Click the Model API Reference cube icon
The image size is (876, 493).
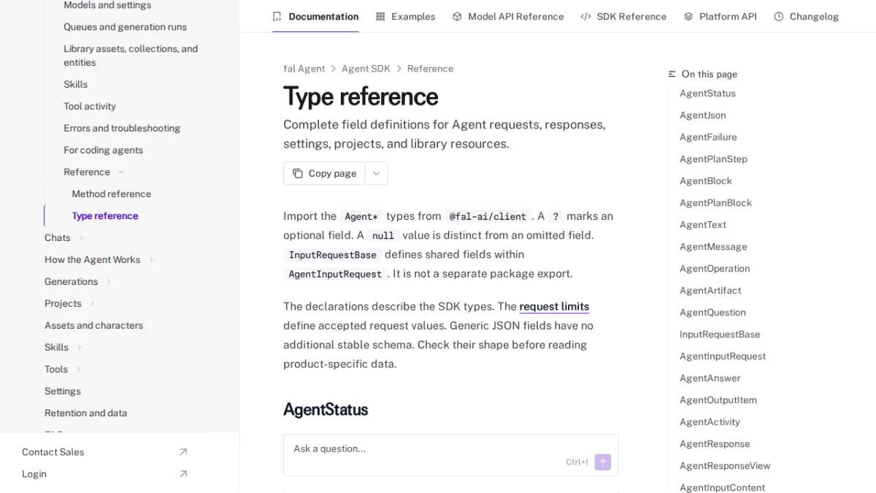coord(457,16)
